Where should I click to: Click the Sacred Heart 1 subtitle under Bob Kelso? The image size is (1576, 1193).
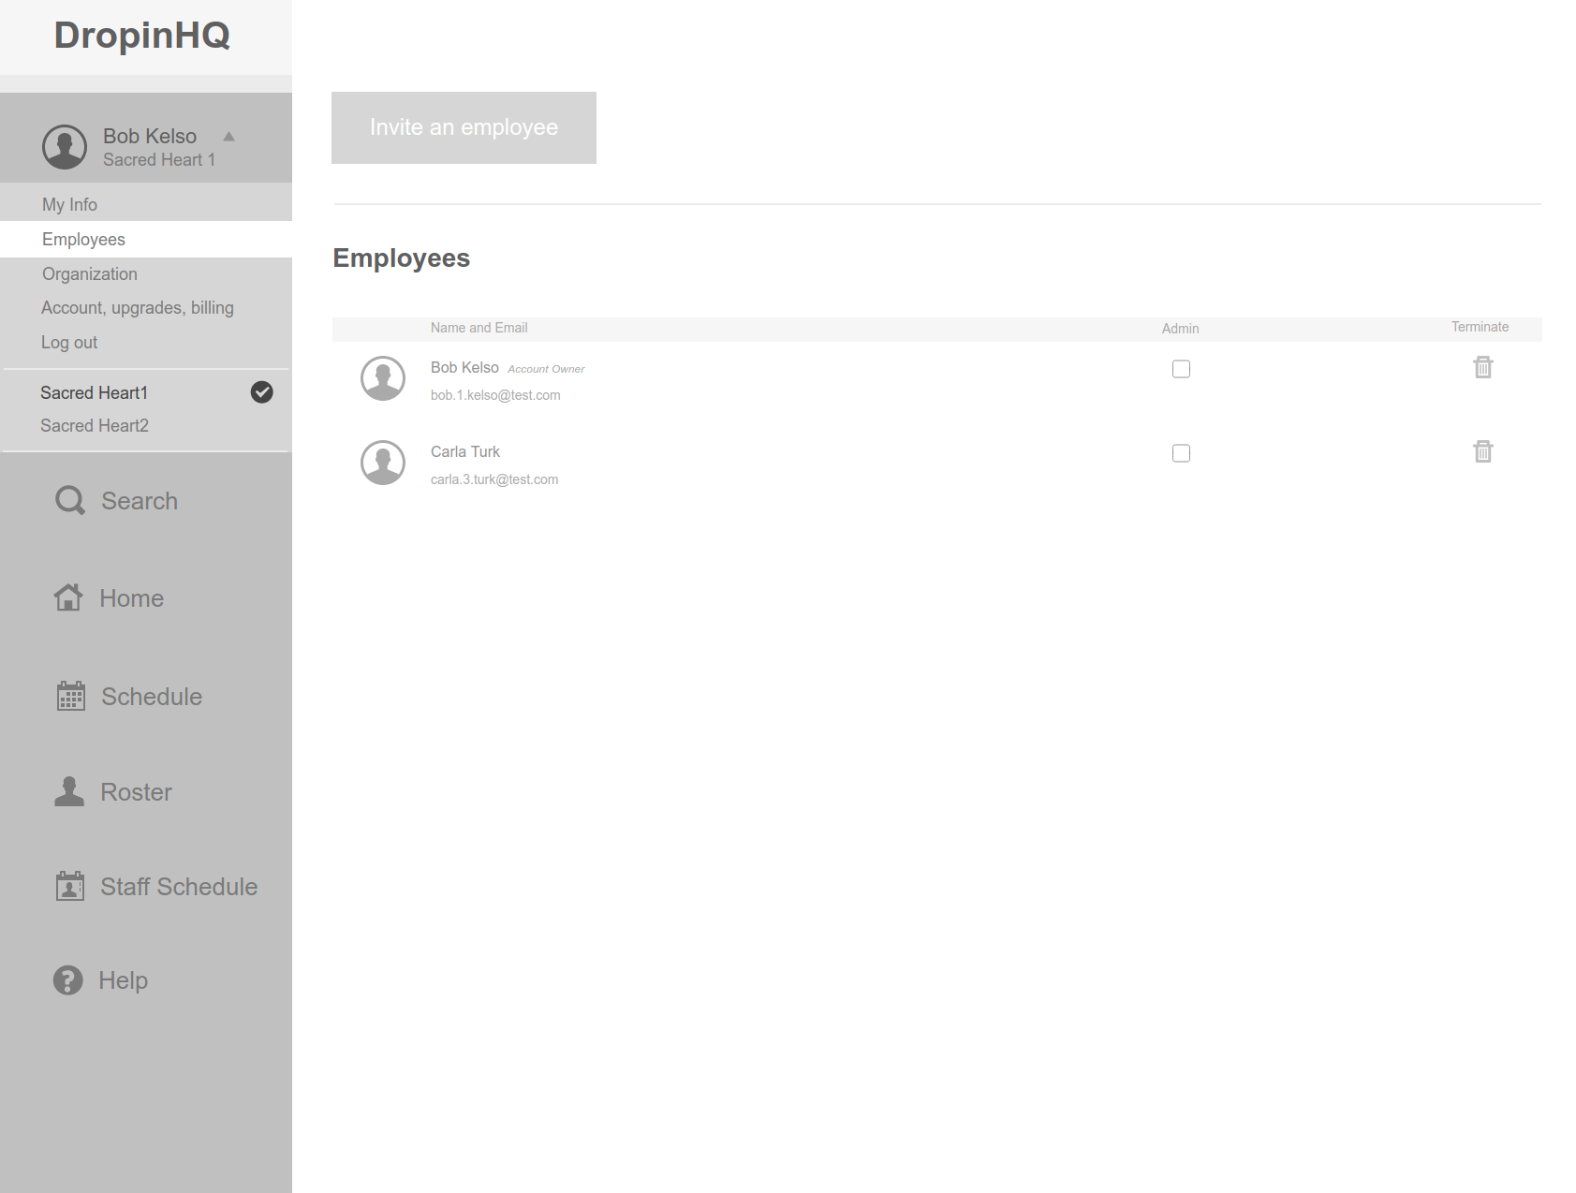click(x=159, y=160)
